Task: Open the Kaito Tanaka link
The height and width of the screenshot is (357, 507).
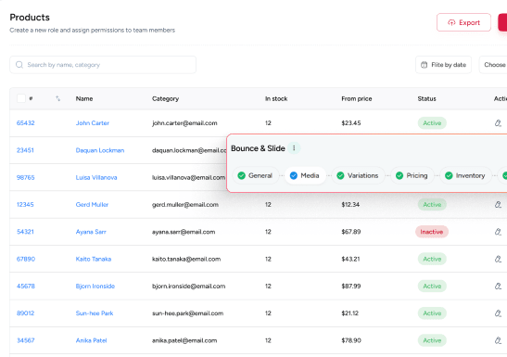Action: [94, 259]
